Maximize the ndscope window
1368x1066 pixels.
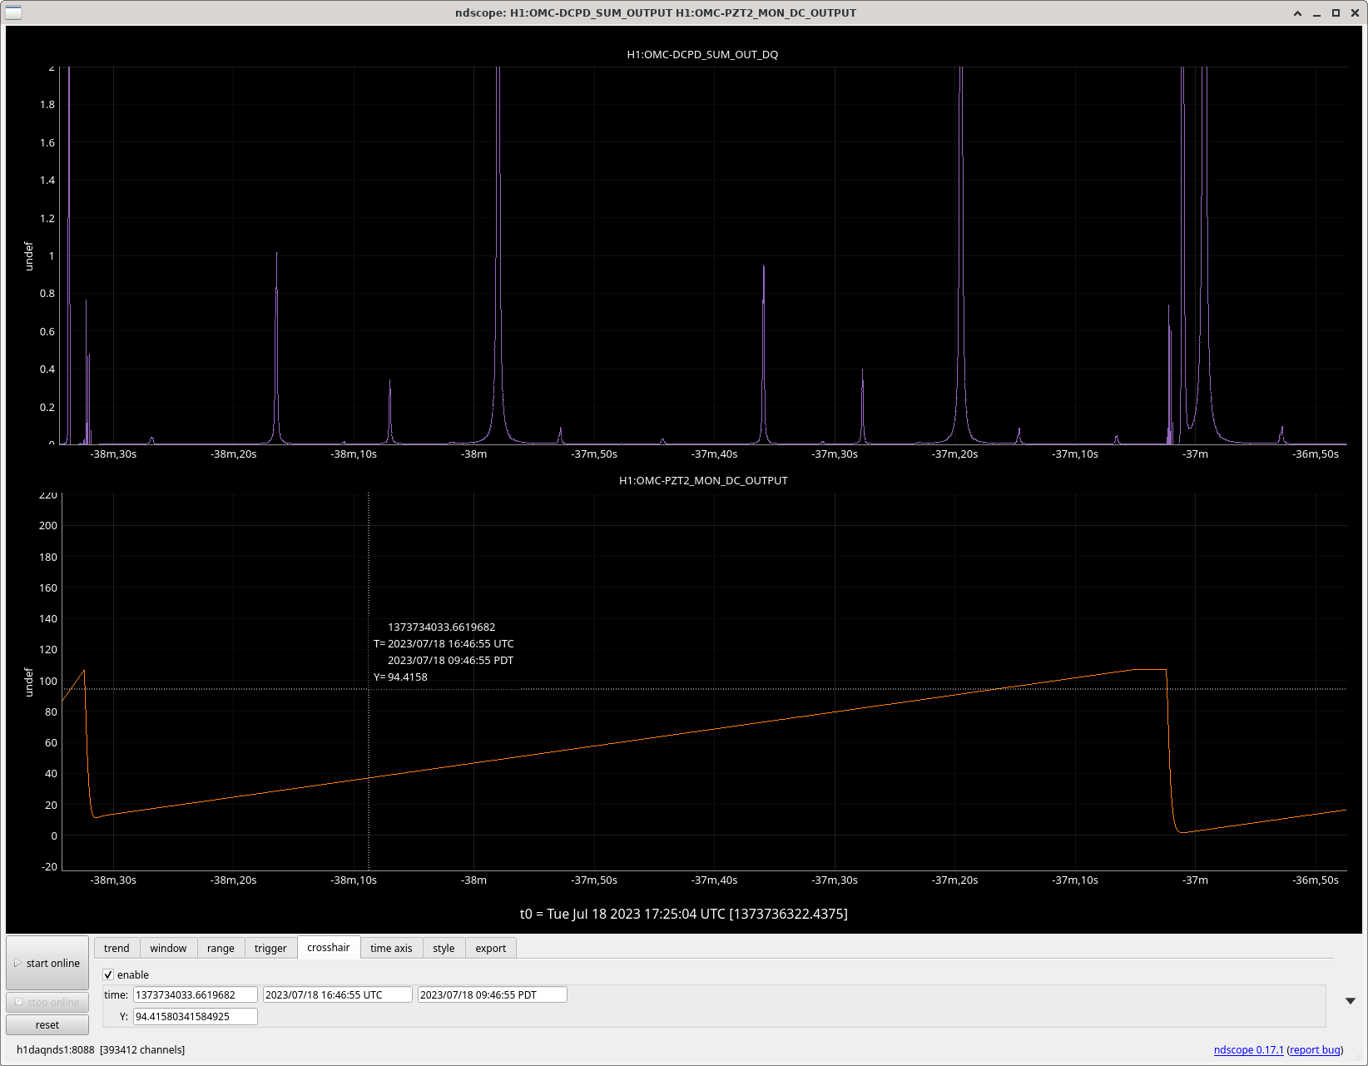pyautogui.click(x=1336, y=13)
